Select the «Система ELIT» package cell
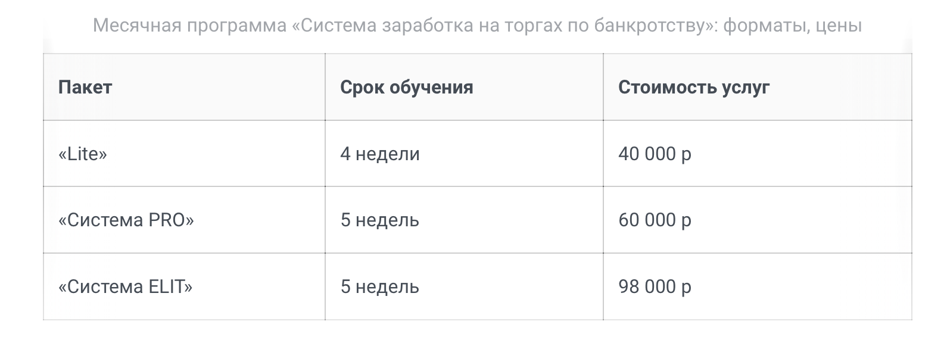Screen dimensions: 947x343 pyautogui.click(x=126, y=287)
